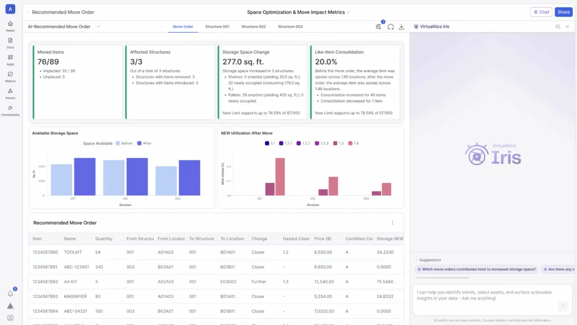Select the ABC-123401 name cell
The height and width of the screenshot is (325, 577).
tap(76, 267)
